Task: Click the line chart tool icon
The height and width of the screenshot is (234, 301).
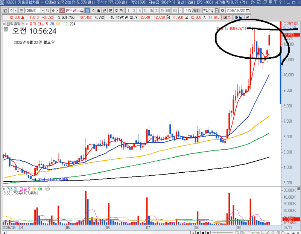Action: pos(211,11)
